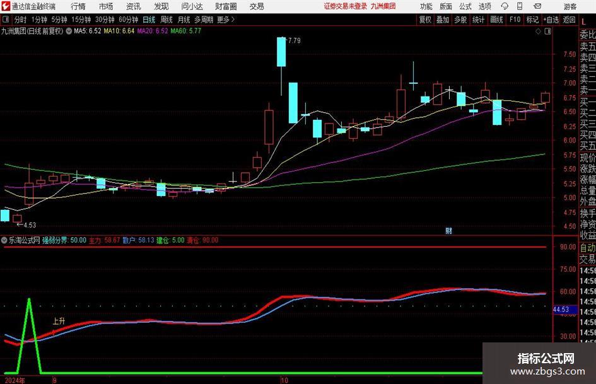The height and width of the screenshot is (384, 596).
Task: Click the 游客 guest account label
Action: point(570,6)
